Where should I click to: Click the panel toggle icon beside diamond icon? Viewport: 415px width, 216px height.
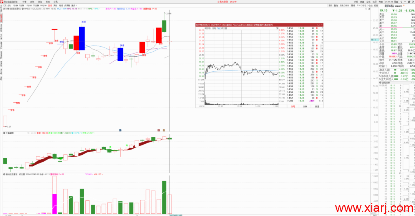click(369, 9)
